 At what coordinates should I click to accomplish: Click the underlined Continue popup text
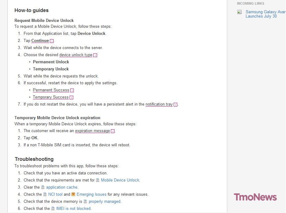pos(40,41)
